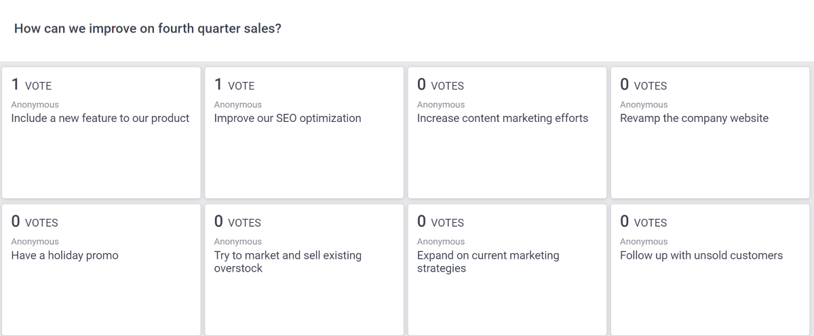The image size is (814, 336).
Task: Select the 'Try to market and sell existing overstock' text
Action: 288,261
